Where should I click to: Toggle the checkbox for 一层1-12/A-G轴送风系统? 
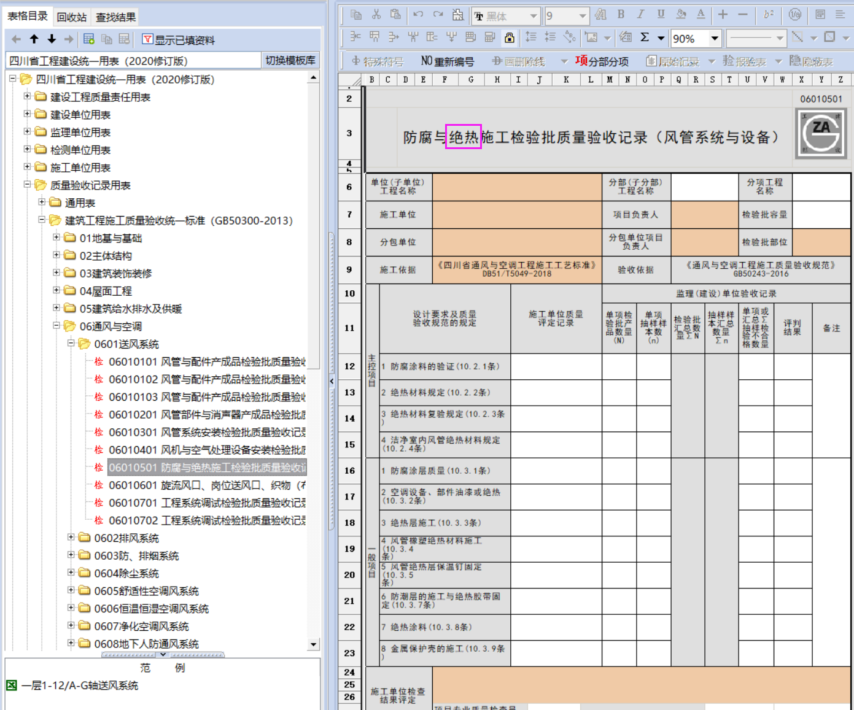tap(11, 685)
